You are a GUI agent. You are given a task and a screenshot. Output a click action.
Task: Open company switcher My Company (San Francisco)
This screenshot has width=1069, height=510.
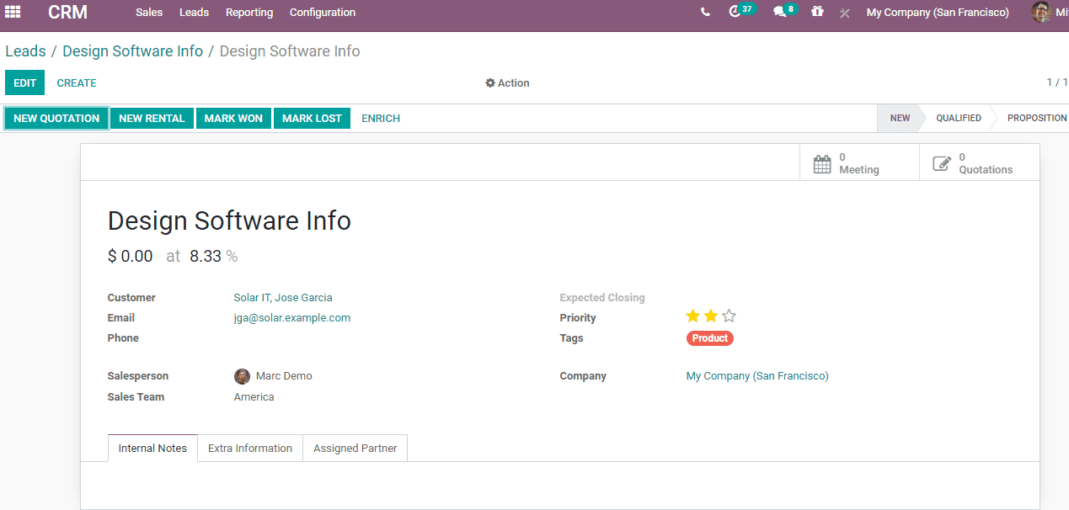tap(938, 13)
